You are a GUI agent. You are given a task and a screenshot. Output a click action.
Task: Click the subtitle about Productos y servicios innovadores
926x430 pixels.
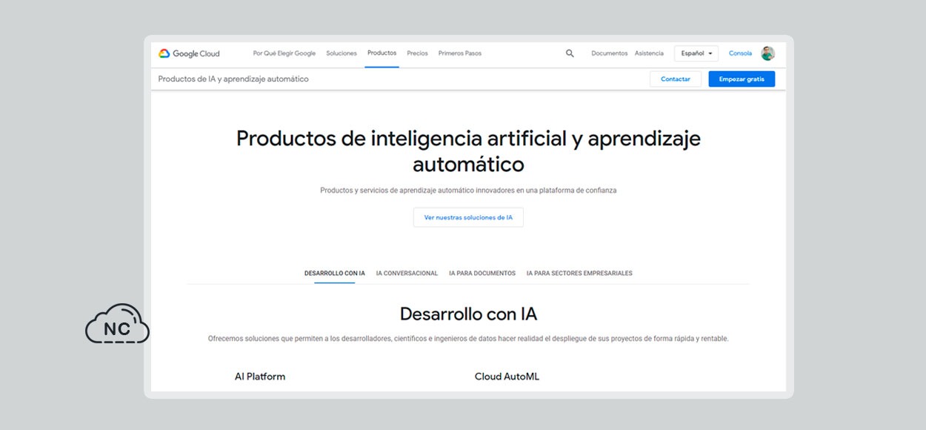tap(468, 191)
